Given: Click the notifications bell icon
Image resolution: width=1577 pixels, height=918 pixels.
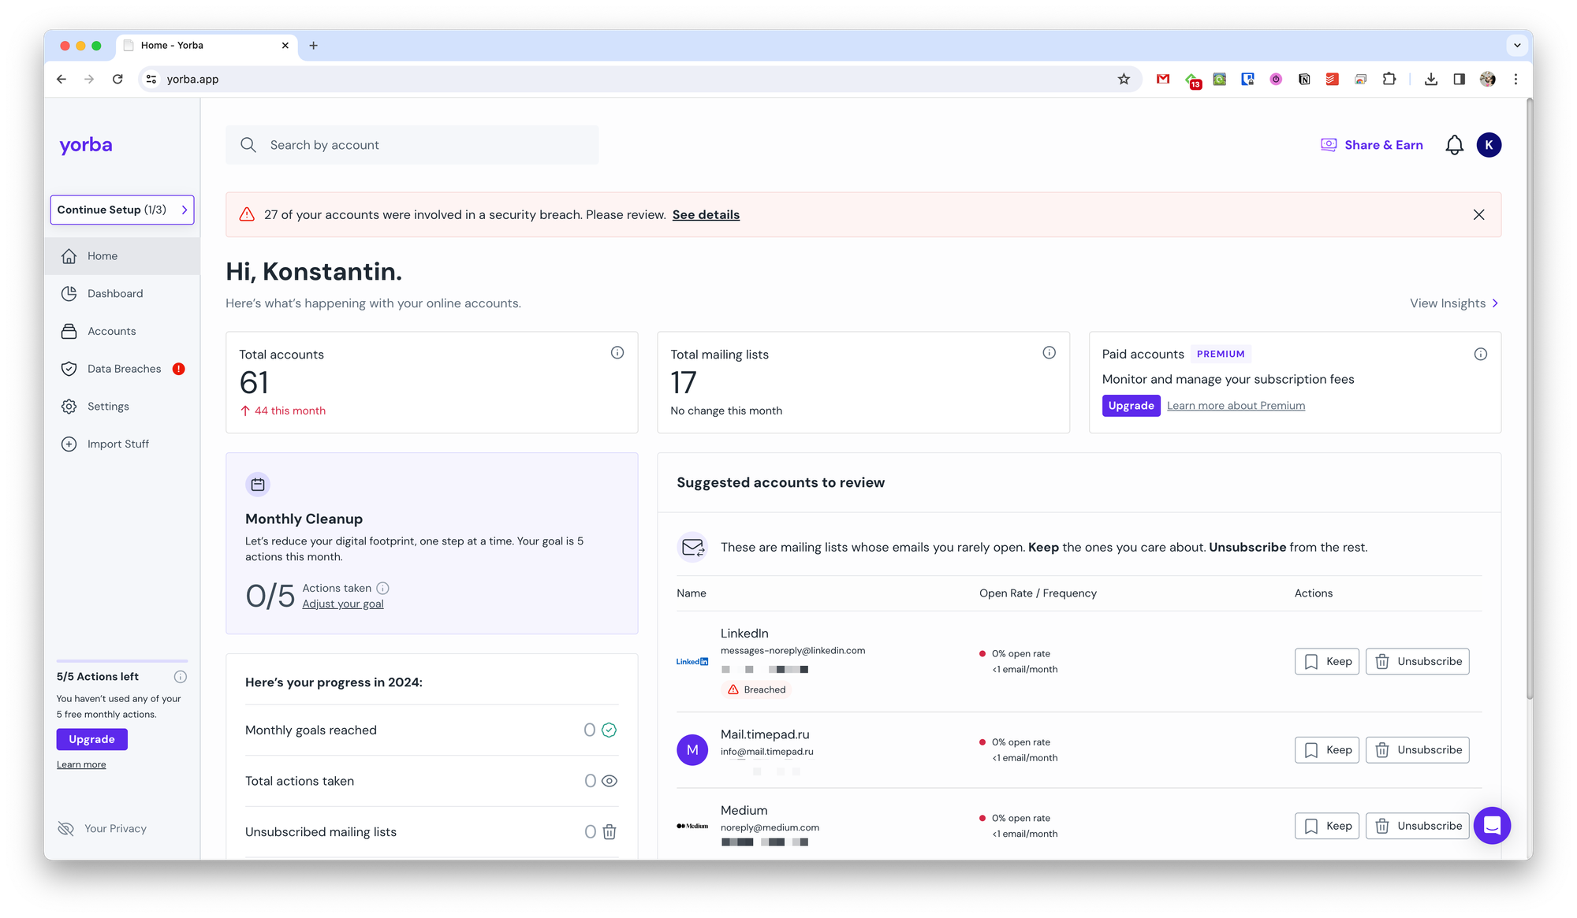Looking at the screenshot, I should coord(1454,145).
